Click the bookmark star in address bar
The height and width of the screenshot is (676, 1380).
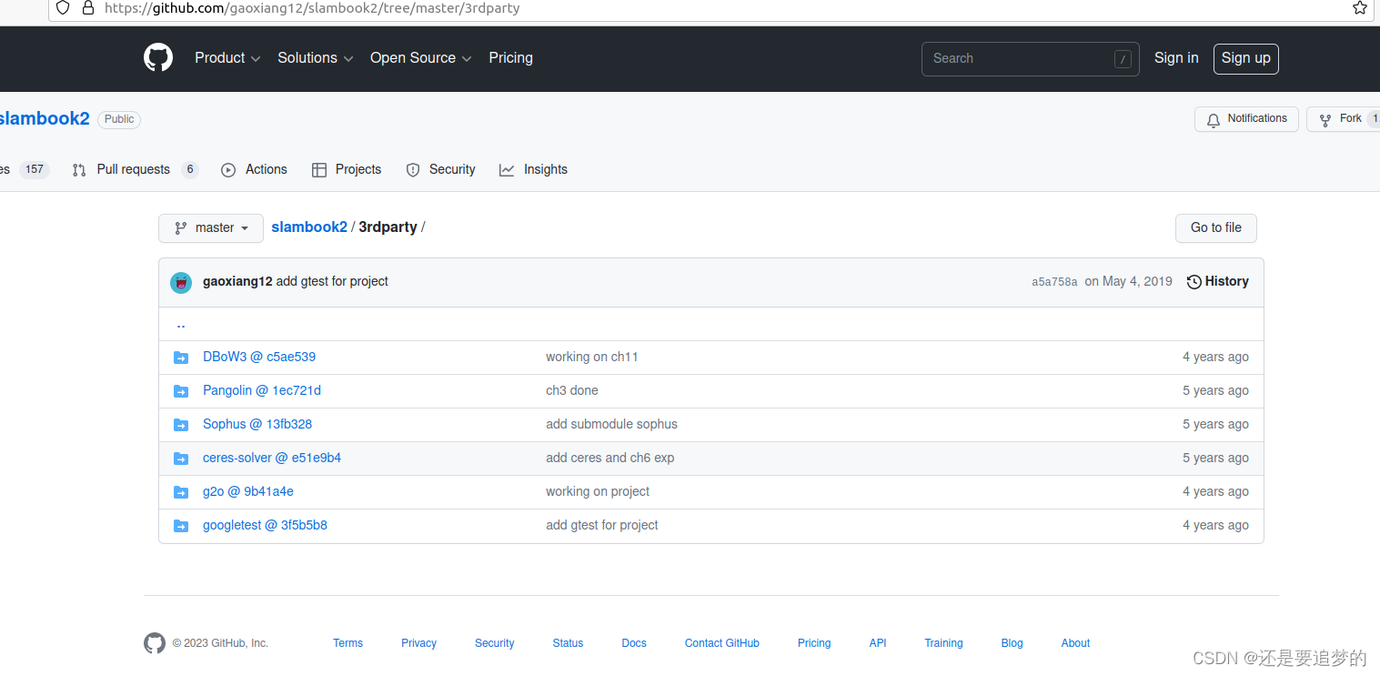(1360, 8)
